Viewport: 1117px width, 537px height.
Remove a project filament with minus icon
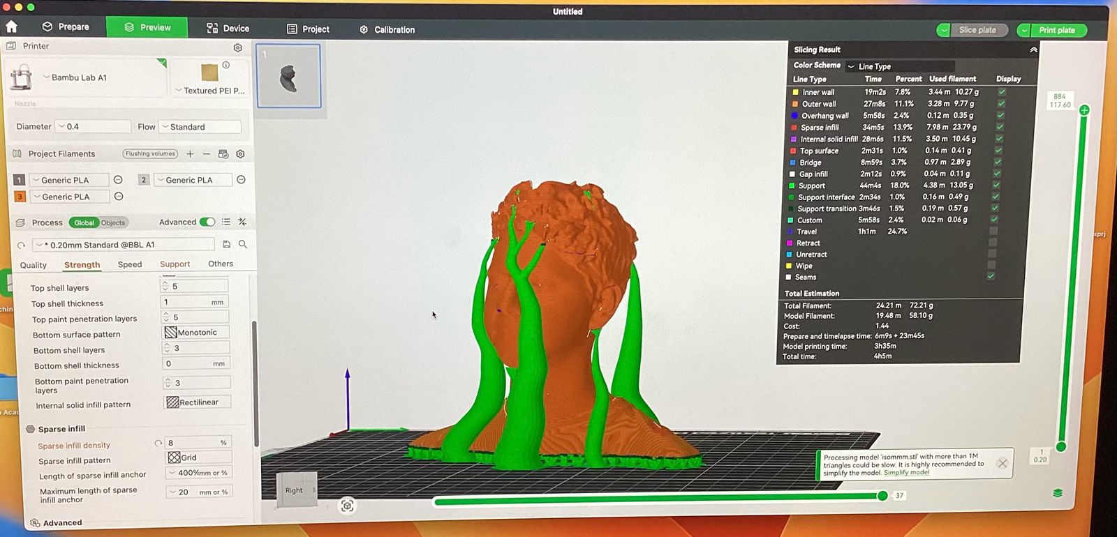tap(206, 153)
